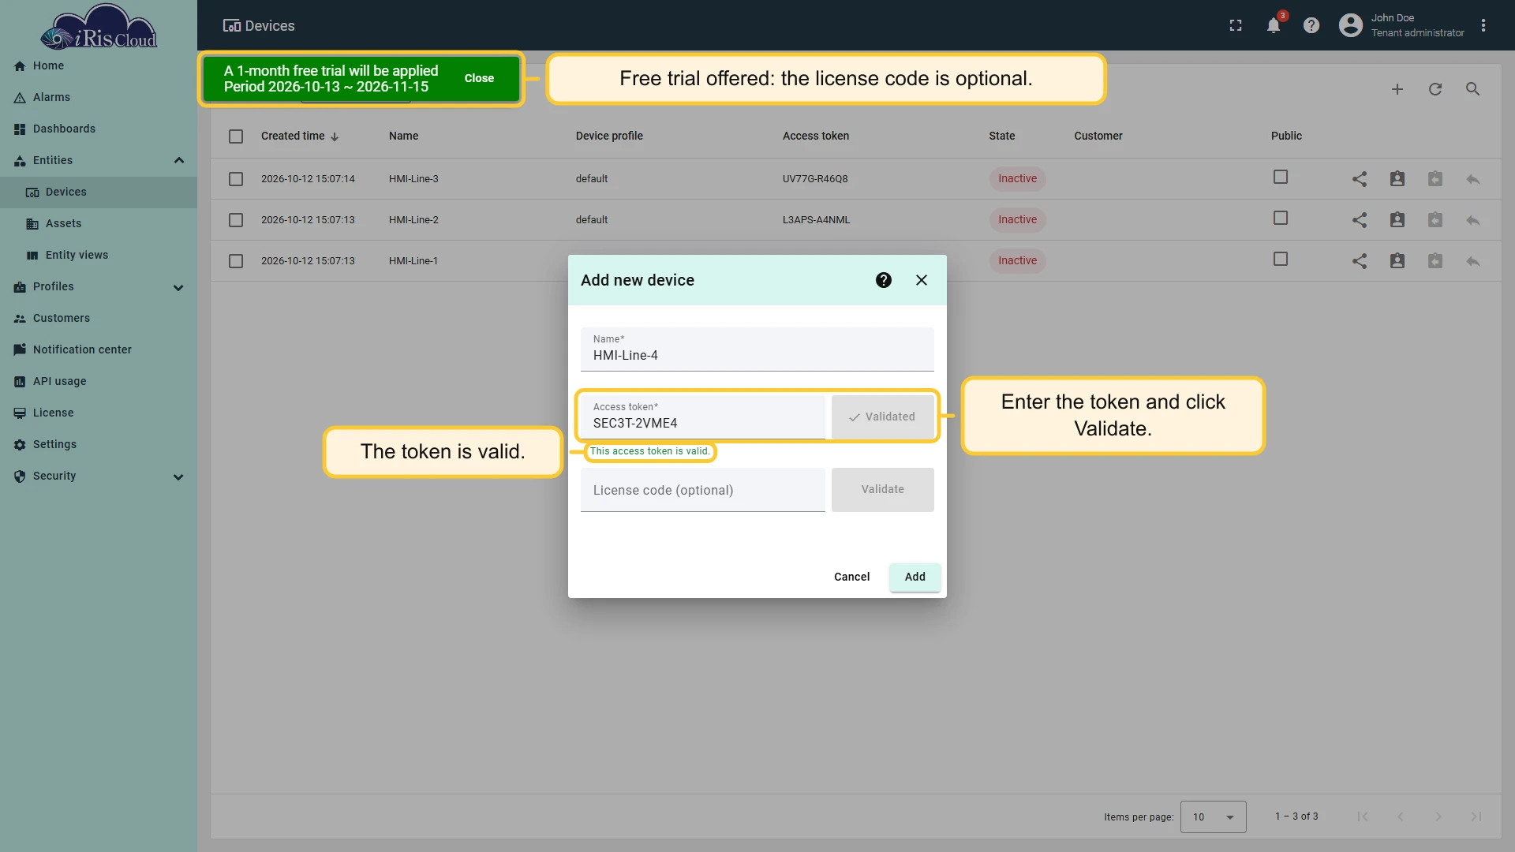Click the add device plus icon

(1397, 89)
